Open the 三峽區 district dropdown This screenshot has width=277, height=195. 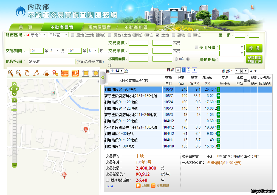pos(58,35)
